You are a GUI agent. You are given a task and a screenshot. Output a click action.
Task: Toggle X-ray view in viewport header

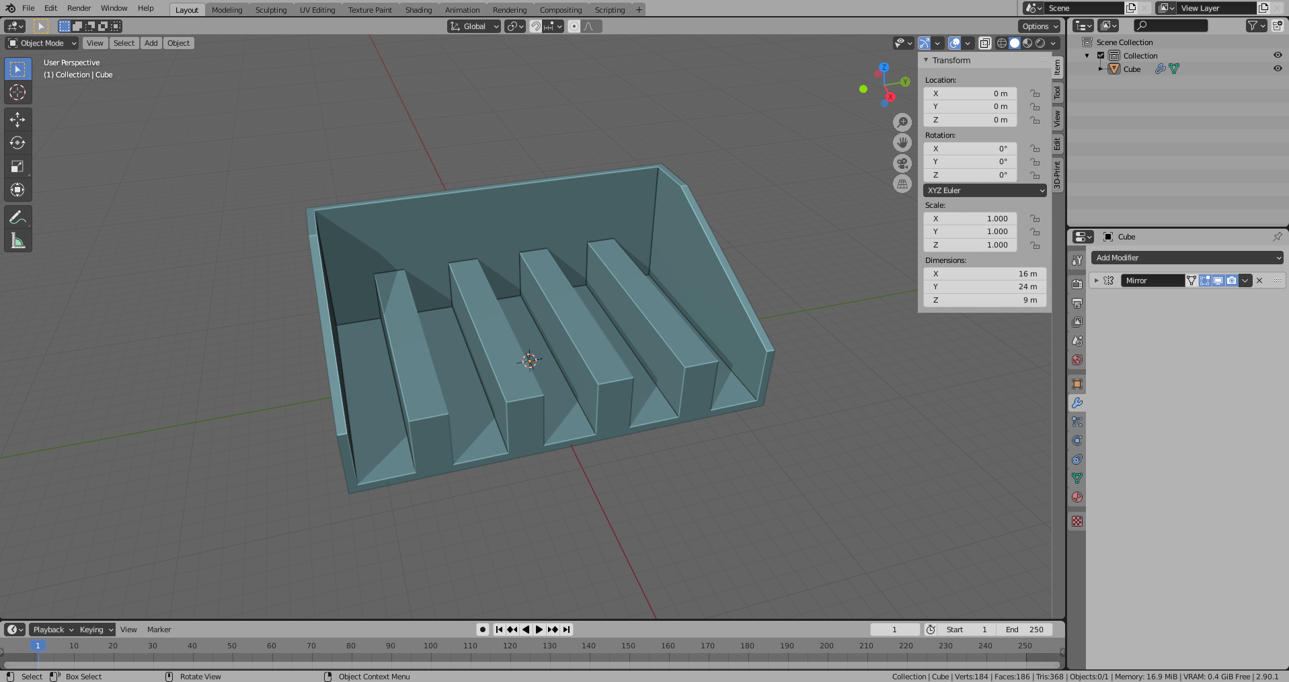point(984,43)
